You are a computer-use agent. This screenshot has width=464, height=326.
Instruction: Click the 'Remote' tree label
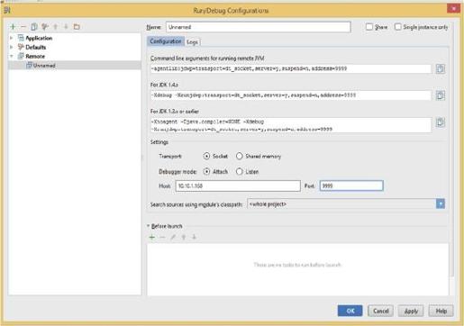pos(35,56)
